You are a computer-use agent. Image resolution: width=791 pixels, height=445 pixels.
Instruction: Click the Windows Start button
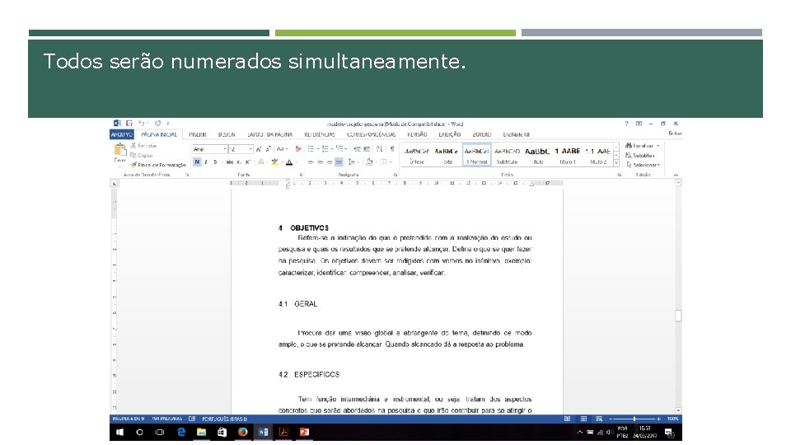tap(120, 432)
